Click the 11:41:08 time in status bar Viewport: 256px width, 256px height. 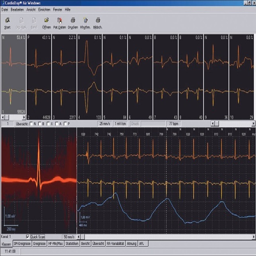pyautogui.click(x=10, y=251)
